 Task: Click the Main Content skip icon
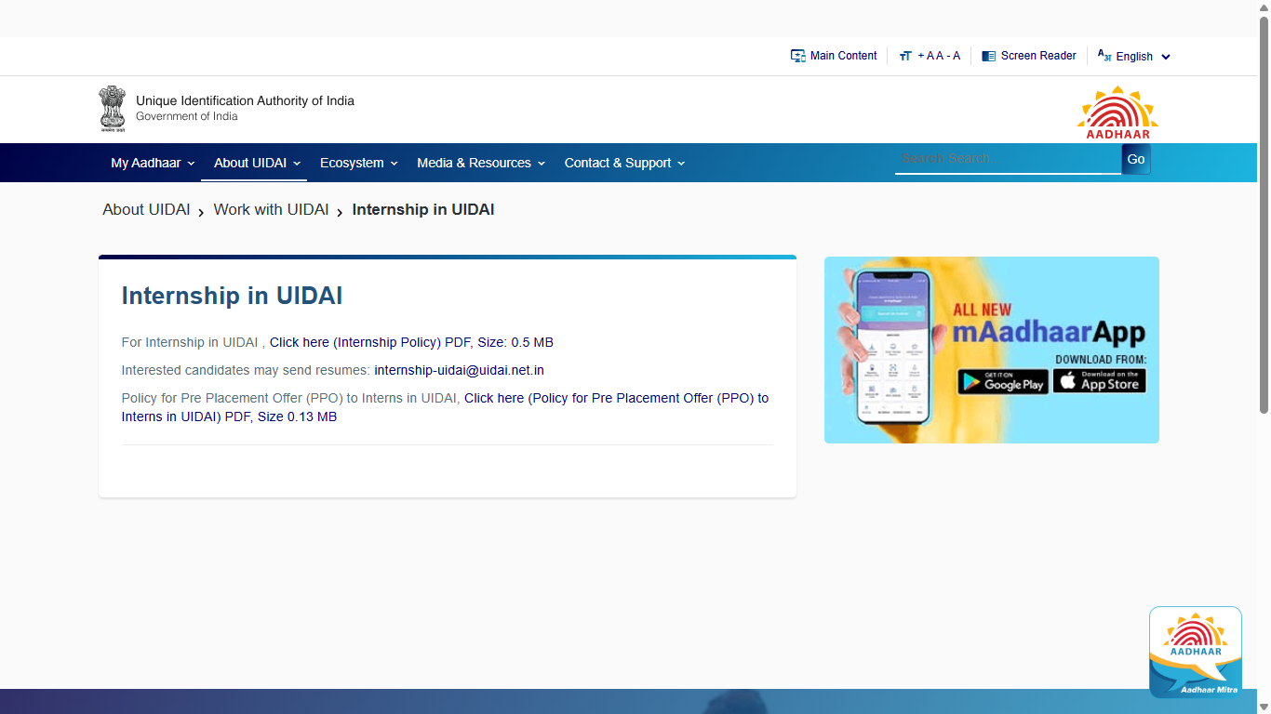[x=797, y=56]
